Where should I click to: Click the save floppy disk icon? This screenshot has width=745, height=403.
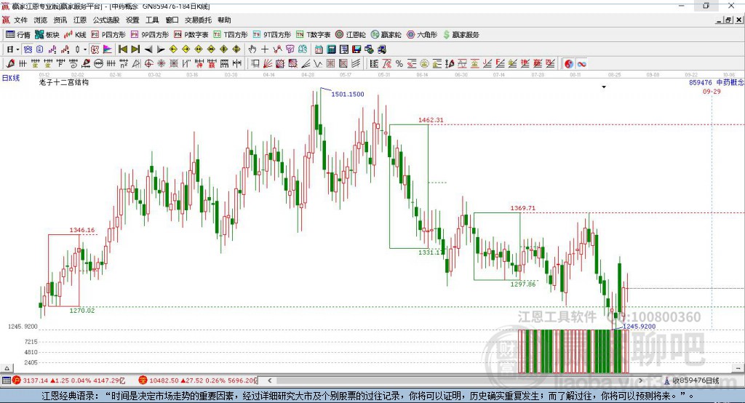point(356,49)
